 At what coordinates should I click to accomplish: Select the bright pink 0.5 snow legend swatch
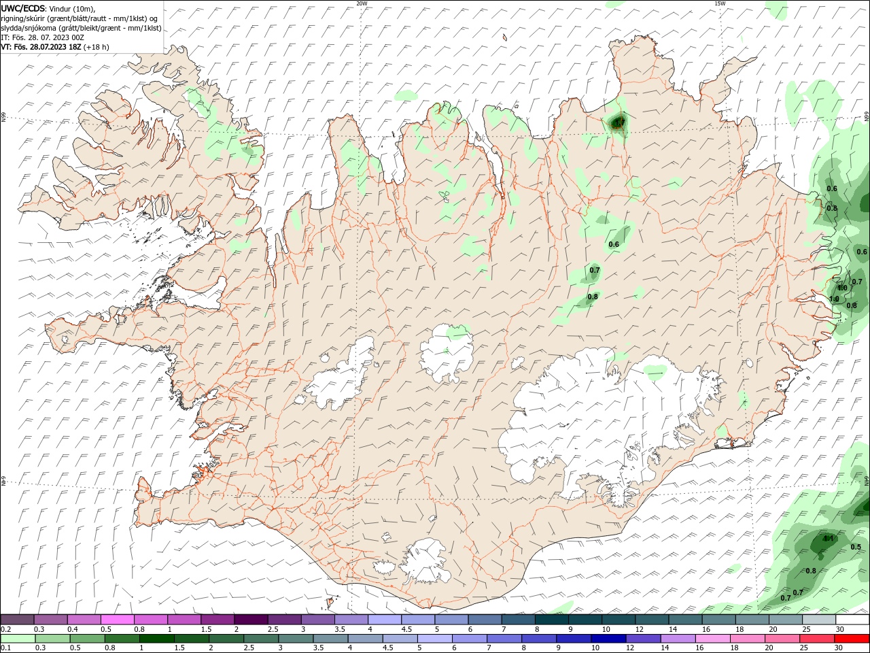pos(118,619)
